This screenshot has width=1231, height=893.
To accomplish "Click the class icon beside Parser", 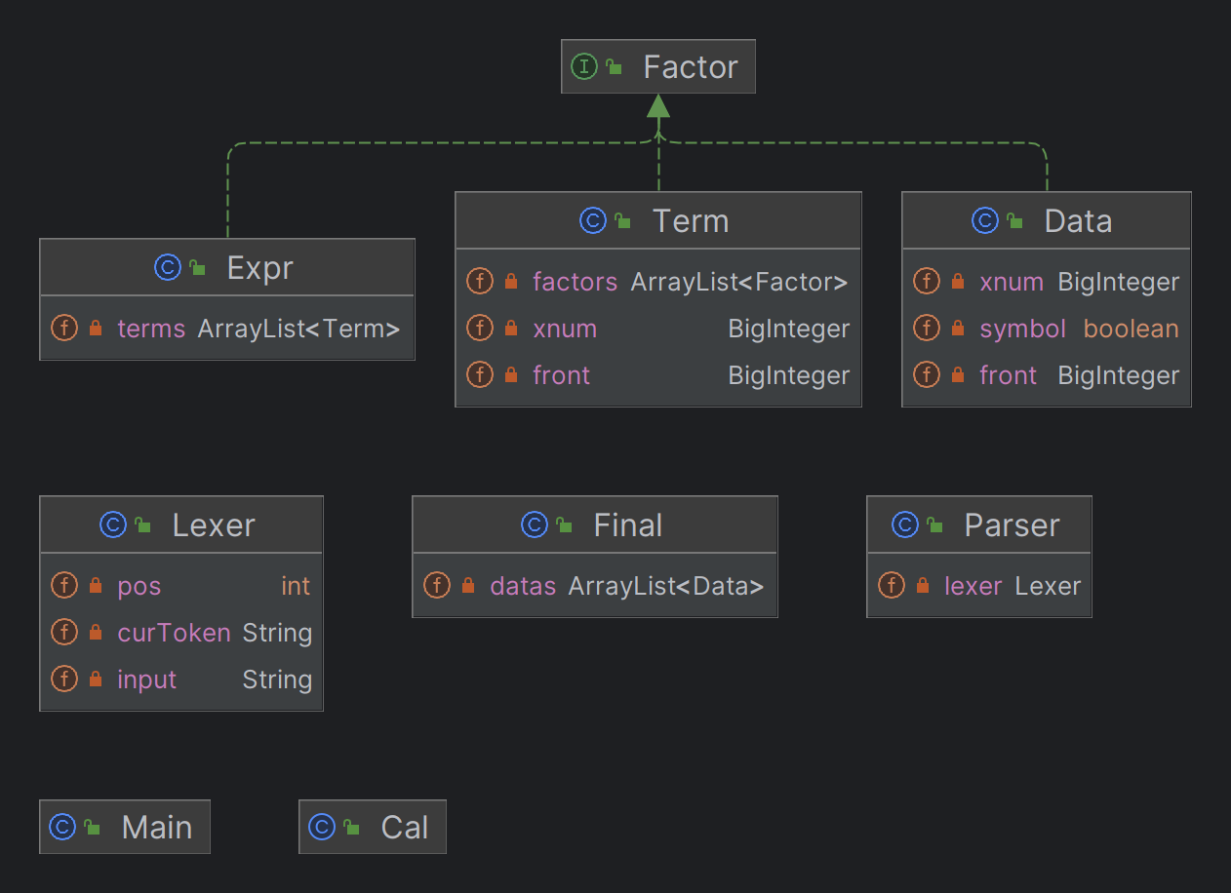I will point(905,524).
